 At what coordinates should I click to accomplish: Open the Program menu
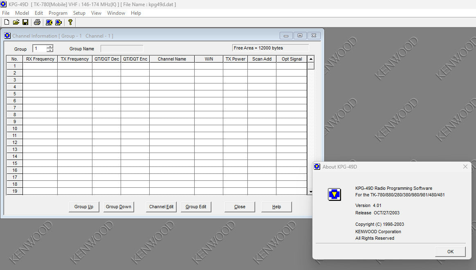pyautogui.click(x=58, y=13)
